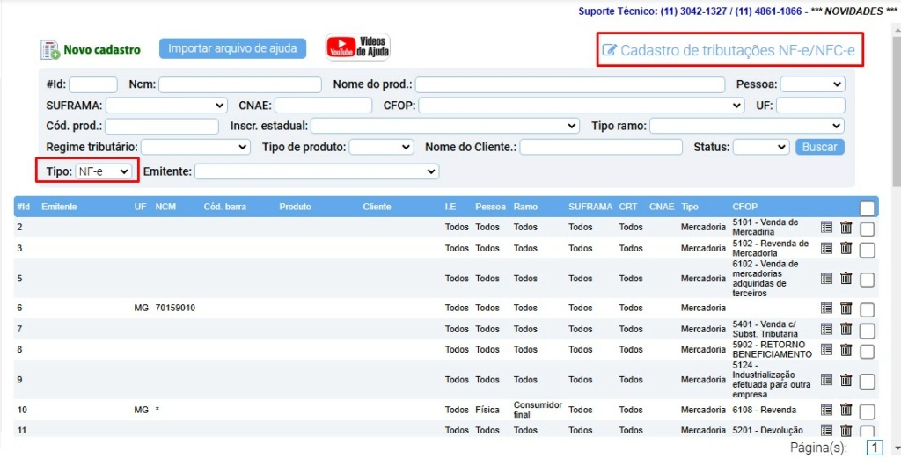Screen dimensions: 901x466
Task: Check the box for row 10
Action: point(867,411)
